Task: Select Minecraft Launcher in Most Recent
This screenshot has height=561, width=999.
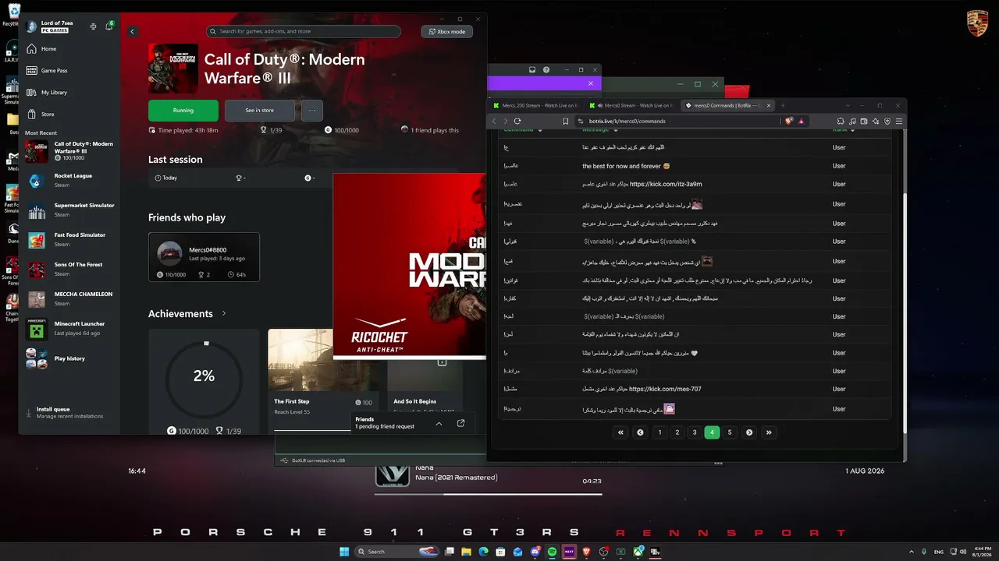Action: [69, 329]
